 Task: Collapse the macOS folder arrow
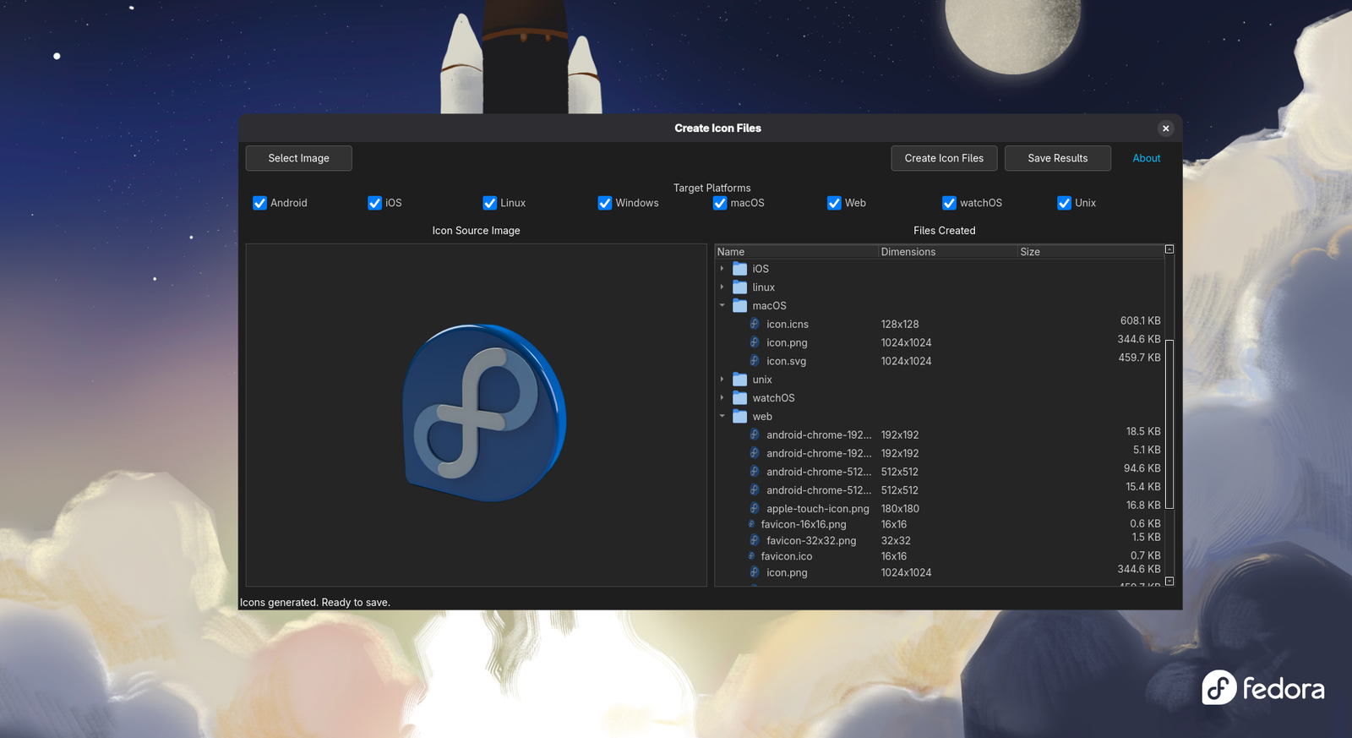click(722, 306)
